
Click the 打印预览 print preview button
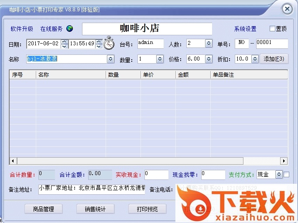[x=147, y=209]
